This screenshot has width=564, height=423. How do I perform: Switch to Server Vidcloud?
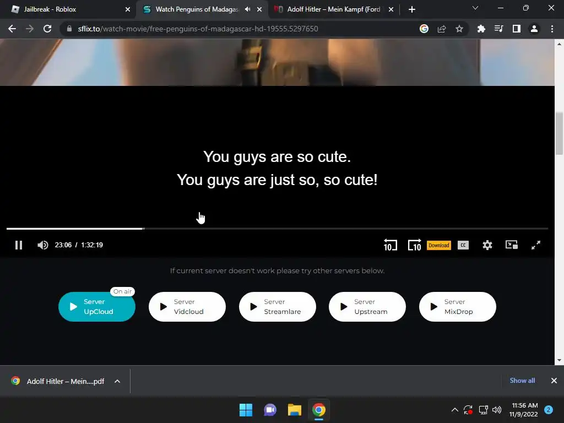pyautogui.click(x=187, y=307)
